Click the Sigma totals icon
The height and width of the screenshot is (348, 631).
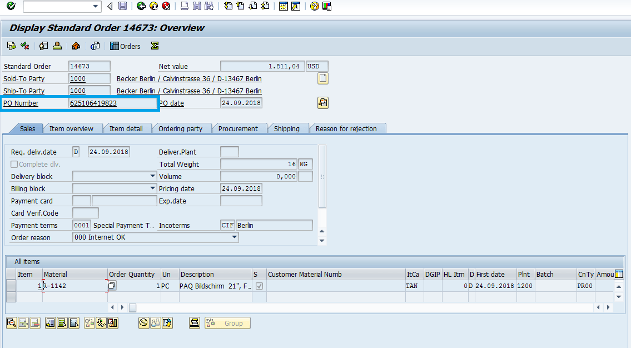pyautogui.click(x=155, y=46)
